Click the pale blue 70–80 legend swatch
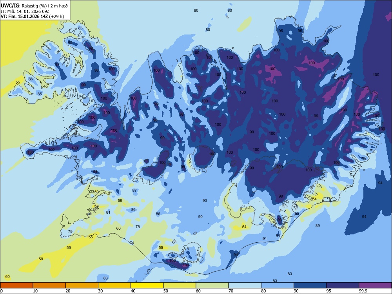392x294 pixels. 245,285
